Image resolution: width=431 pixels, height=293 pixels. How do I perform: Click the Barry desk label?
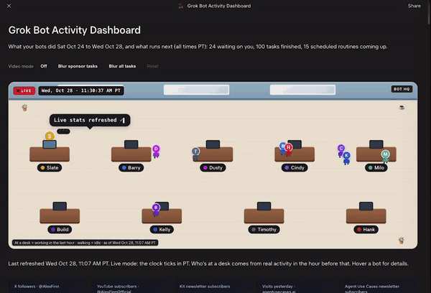click(x=131, y=167)
